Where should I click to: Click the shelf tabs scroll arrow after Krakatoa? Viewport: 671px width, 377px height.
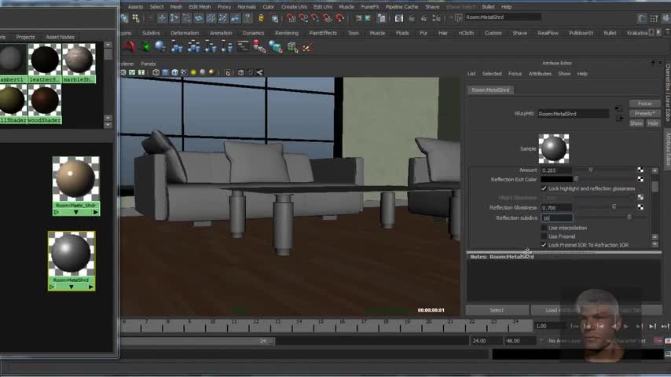click(x=658, y=32)
